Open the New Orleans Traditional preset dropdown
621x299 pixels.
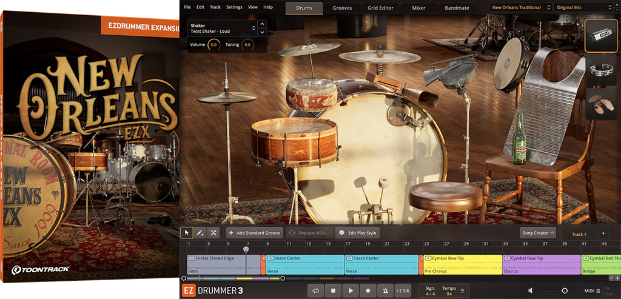click(522, 7)
